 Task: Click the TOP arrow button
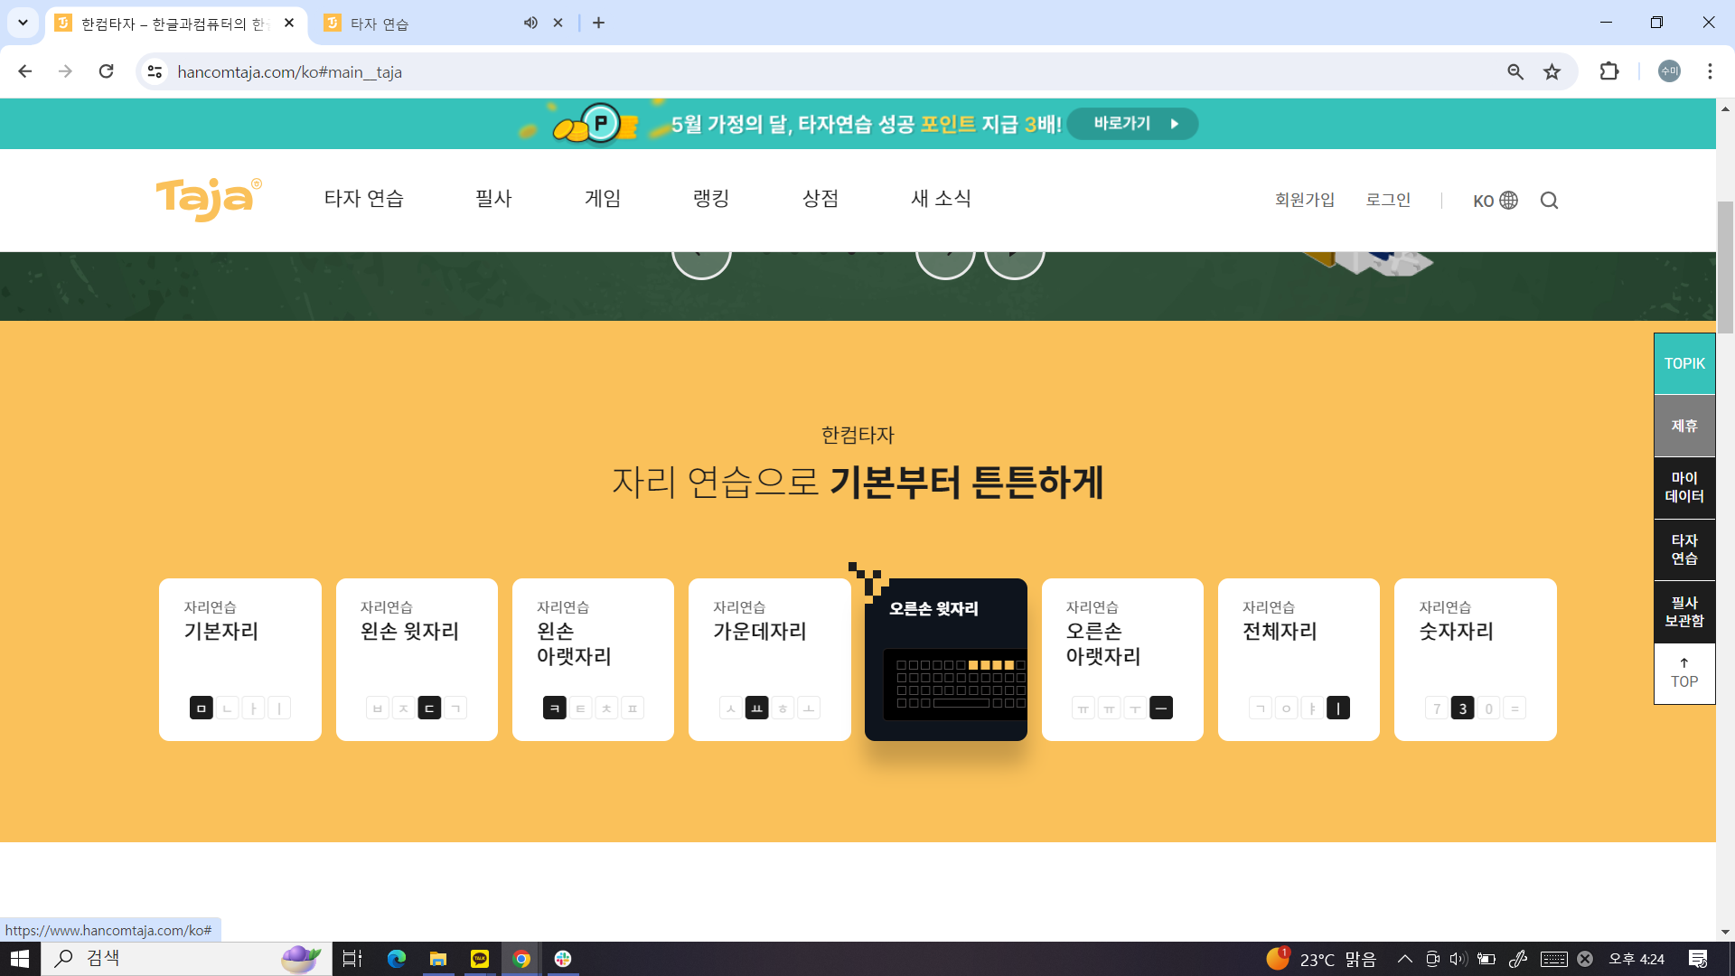tap(1683, 673)
